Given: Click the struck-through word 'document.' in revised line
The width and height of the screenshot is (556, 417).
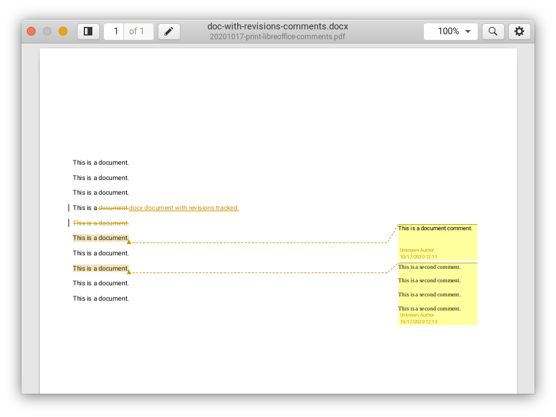Looking at the screenshot, I should 114,208.
